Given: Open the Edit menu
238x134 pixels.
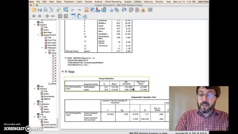Looking at the screenshot, I should [x=45, y=1].
